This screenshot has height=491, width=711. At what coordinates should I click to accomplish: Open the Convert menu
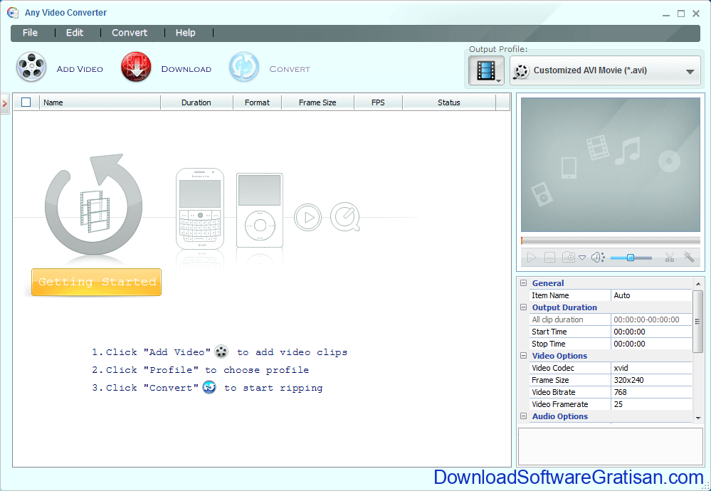(x=130, y=33)
